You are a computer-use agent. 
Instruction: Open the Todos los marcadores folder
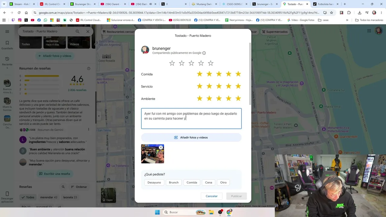369,20
